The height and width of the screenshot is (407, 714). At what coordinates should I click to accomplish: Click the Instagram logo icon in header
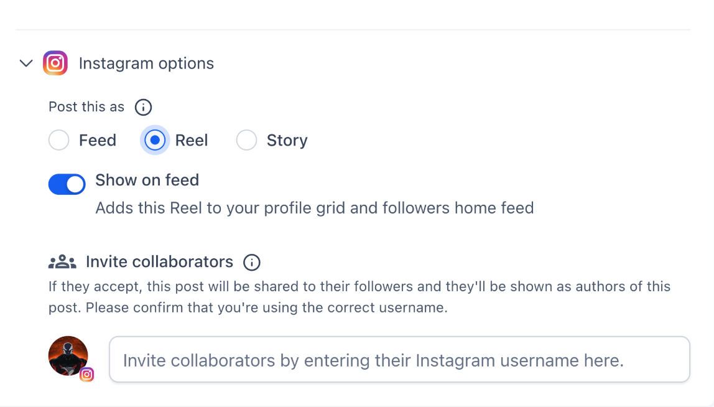pos(55,63)
